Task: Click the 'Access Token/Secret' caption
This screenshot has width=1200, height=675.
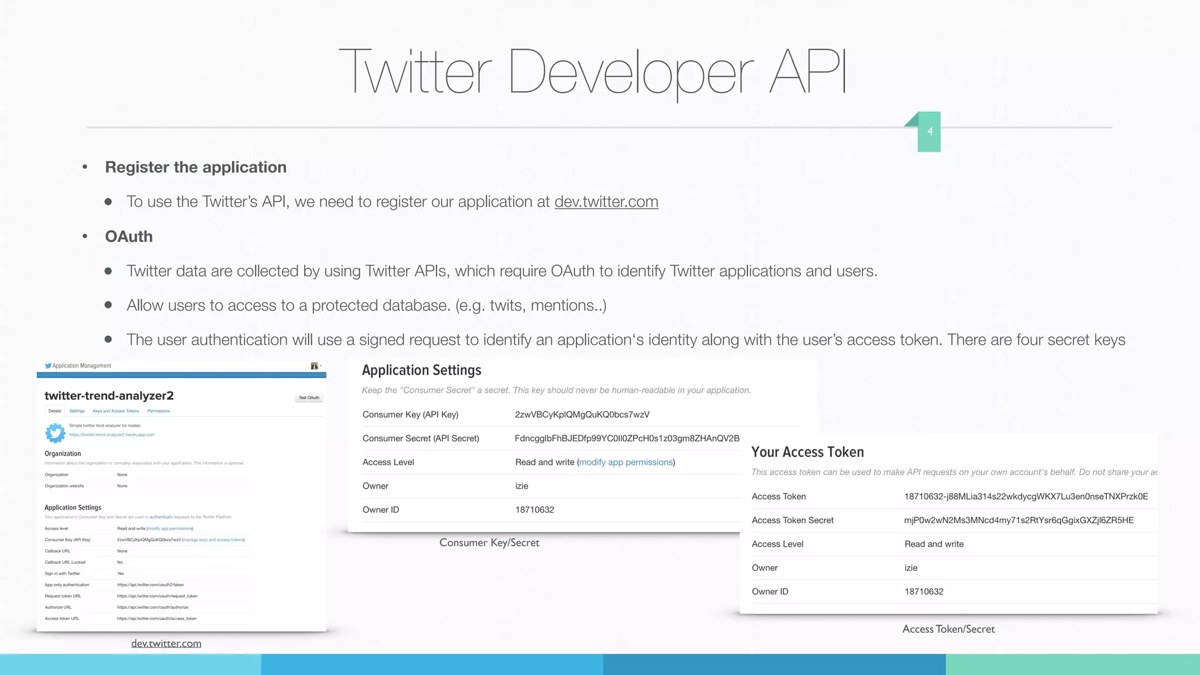Action: [x=949, y=629]
